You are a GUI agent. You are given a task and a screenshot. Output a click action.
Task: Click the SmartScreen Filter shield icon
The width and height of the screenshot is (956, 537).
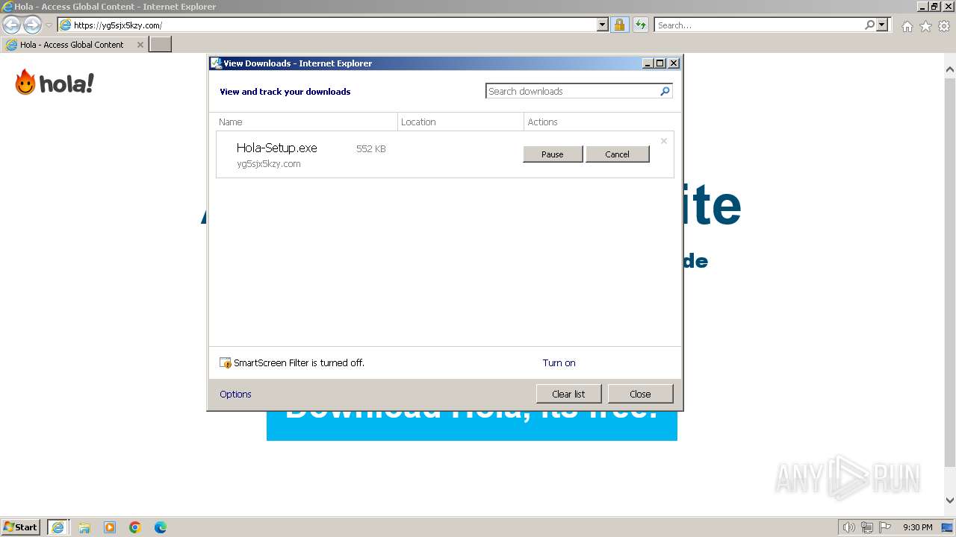coord(226,363)
